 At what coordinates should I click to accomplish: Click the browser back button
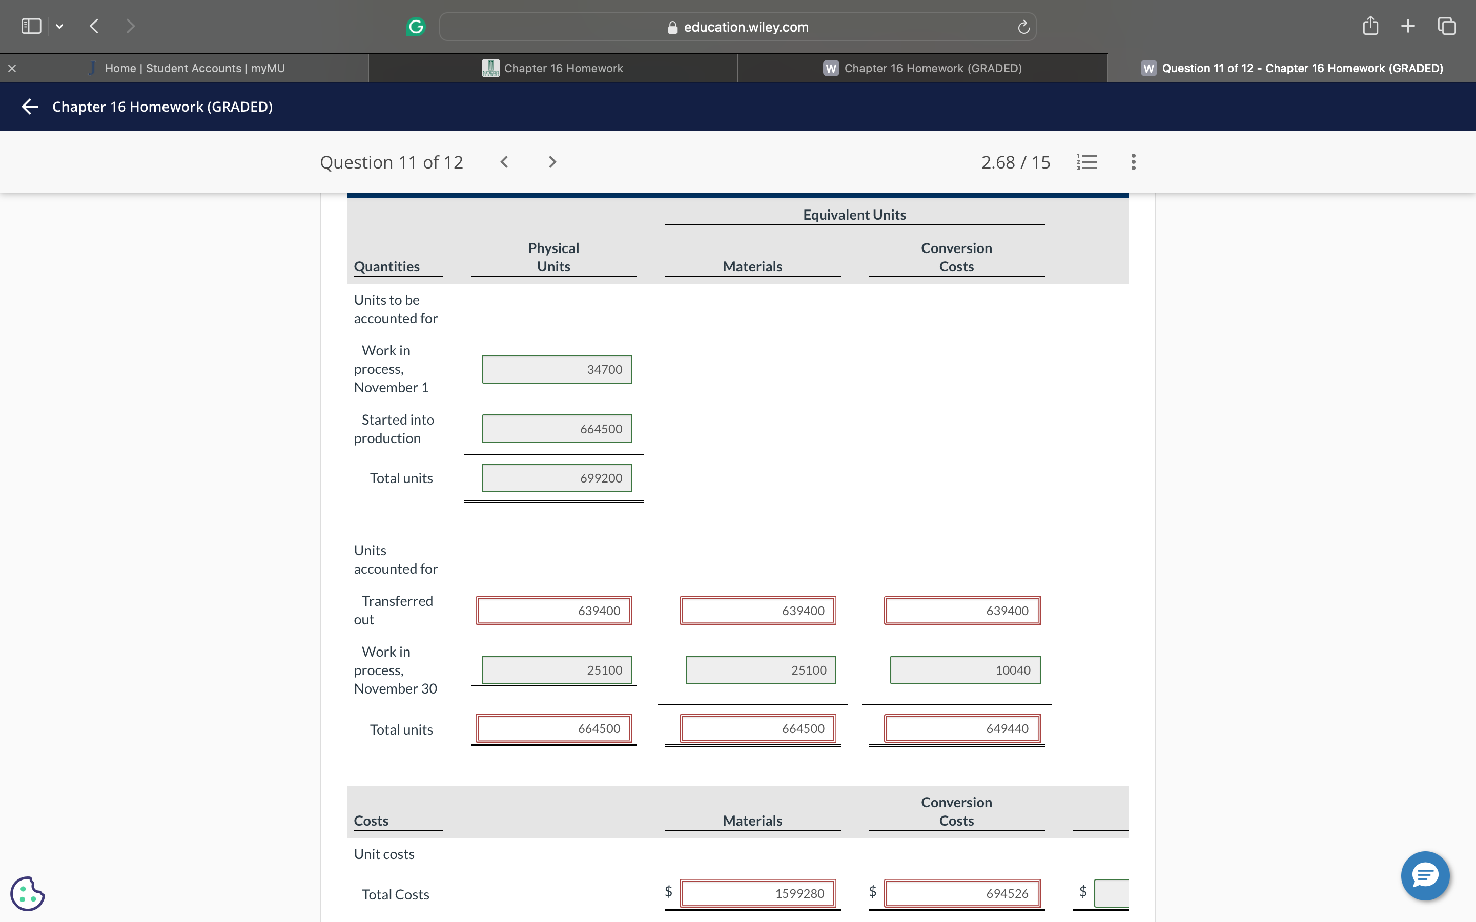[94, 26]
